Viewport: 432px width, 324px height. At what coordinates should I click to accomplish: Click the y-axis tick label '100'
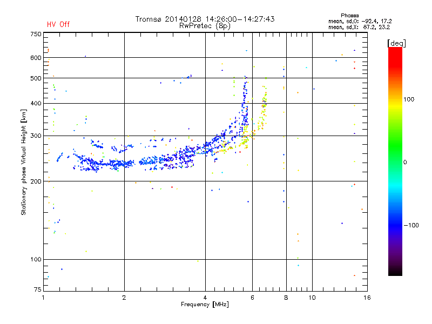click(36, 260)
